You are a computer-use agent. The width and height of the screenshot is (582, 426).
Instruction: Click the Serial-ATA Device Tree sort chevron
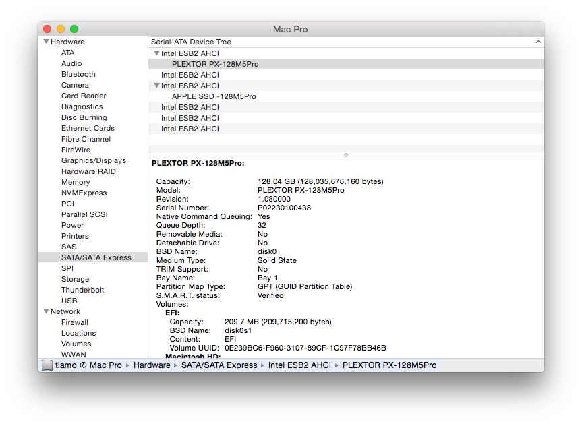[538, 42]
